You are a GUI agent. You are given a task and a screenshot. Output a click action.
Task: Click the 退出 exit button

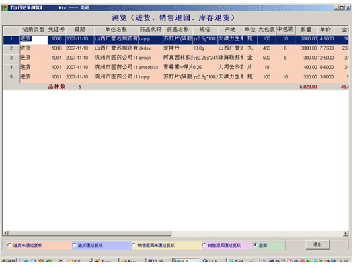317,245
